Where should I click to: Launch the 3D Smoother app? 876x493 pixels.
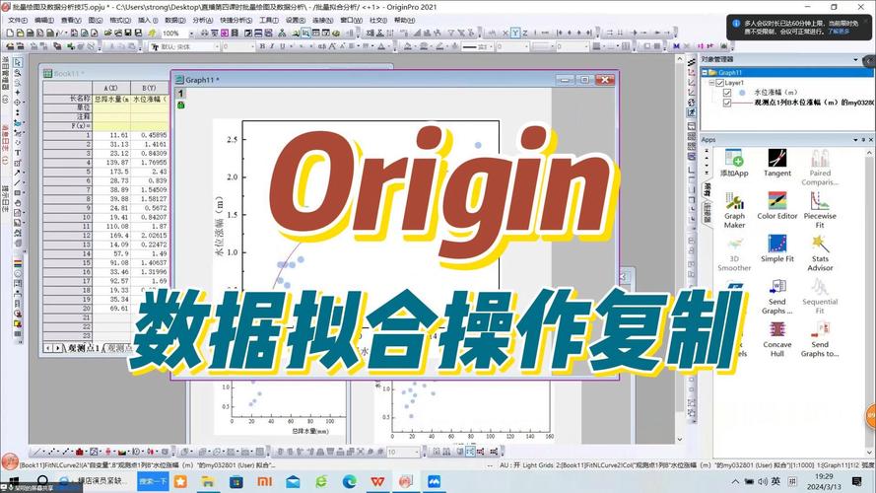tap(734, 253)
